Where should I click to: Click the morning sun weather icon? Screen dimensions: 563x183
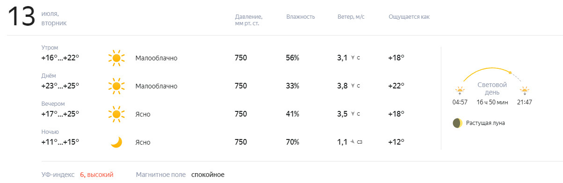(x=117, y=58)
